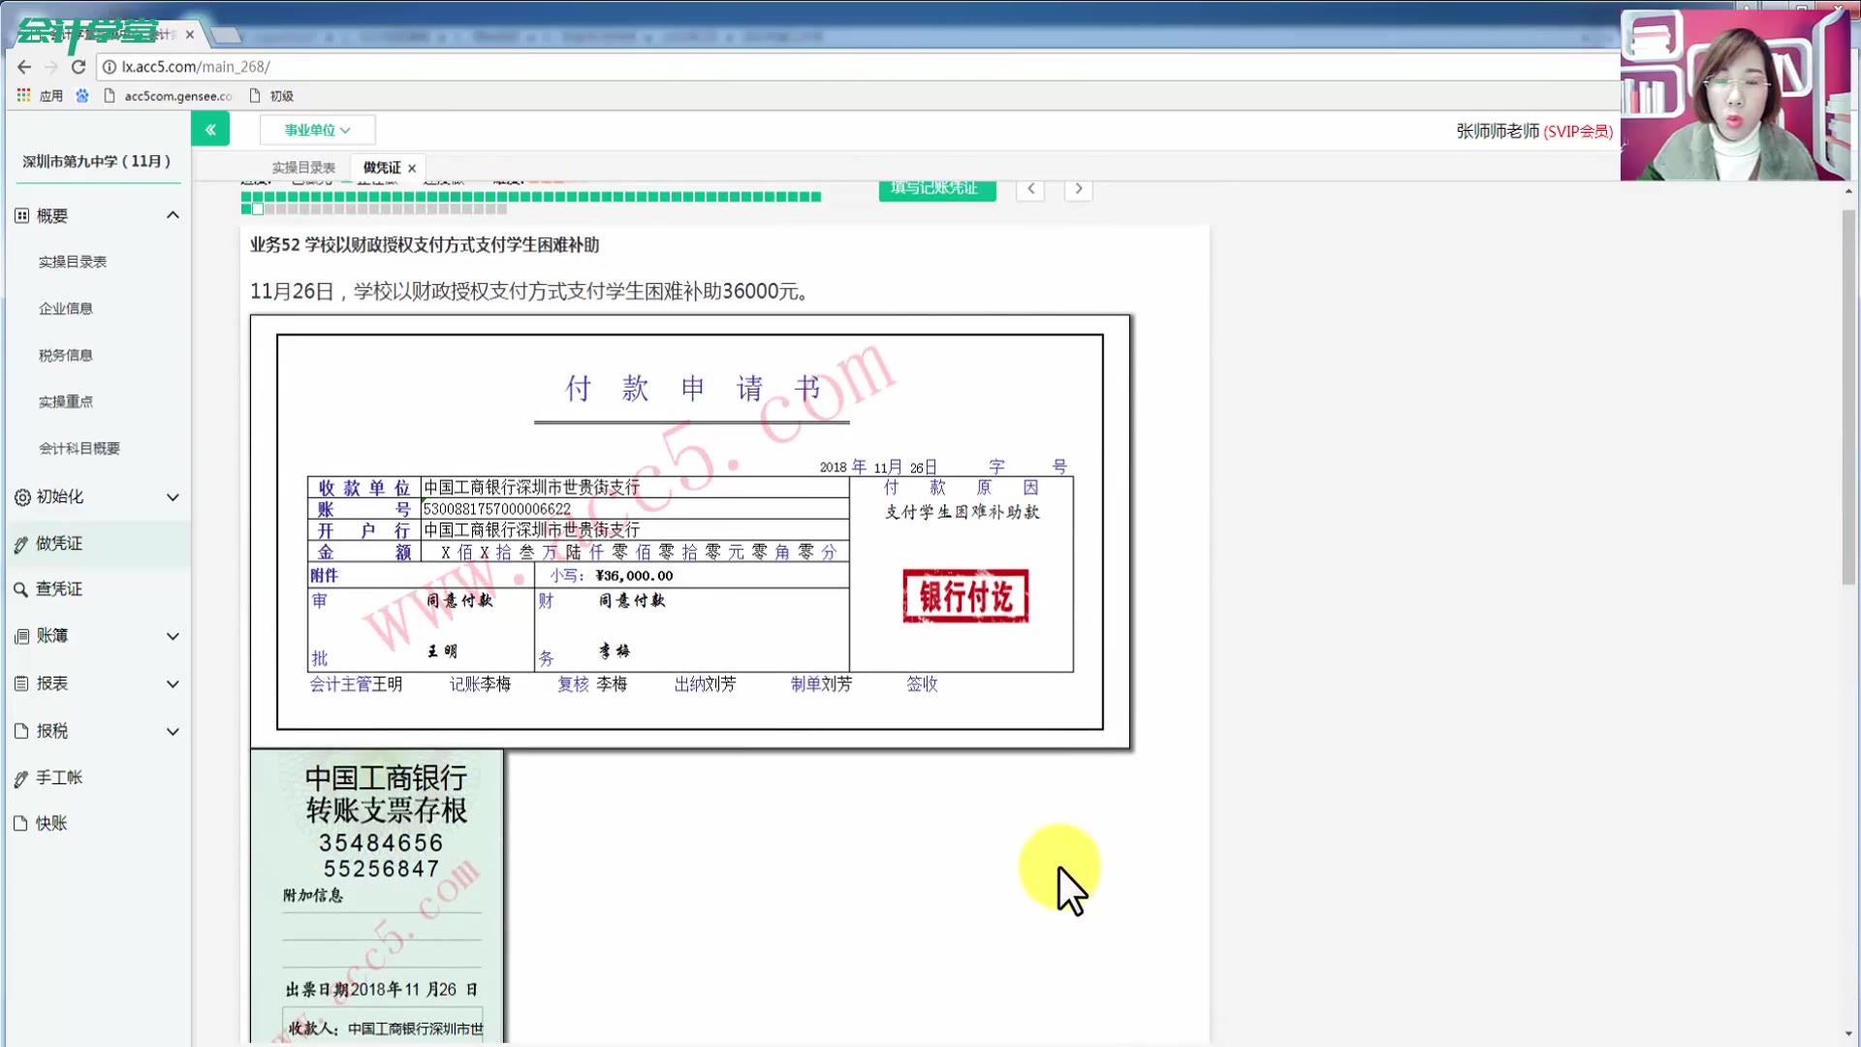Click the 填写记账凭证 green button
Screen dimensions: 1861x1047
tap(936, 189)
